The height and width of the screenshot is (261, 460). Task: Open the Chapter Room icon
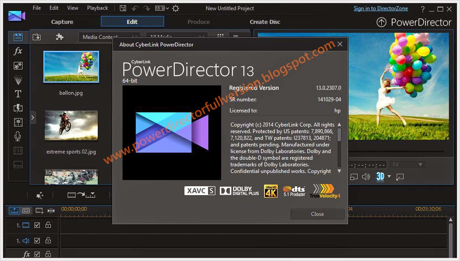tap(18, 151)
